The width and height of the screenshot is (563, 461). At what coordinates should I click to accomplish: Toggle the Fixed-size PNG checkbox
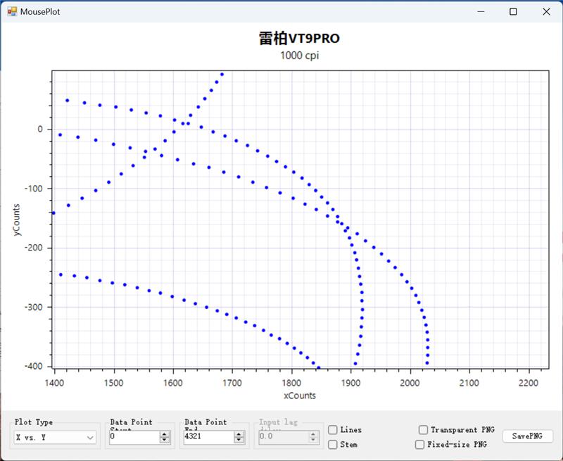pyautogui.click(x=420, y=445)
